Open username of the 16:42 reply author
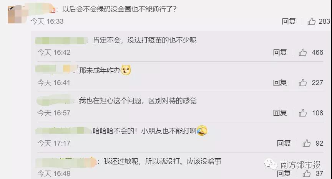 (x=62, y=40)
